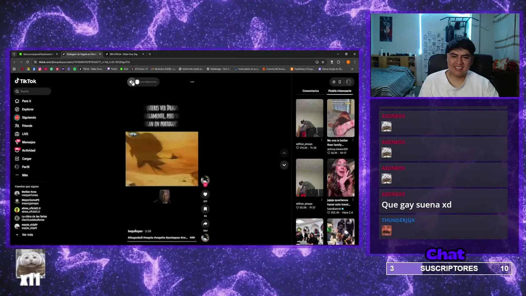Reload the browser page
Screen dimensions: 526x296
[x=28, y=62]
